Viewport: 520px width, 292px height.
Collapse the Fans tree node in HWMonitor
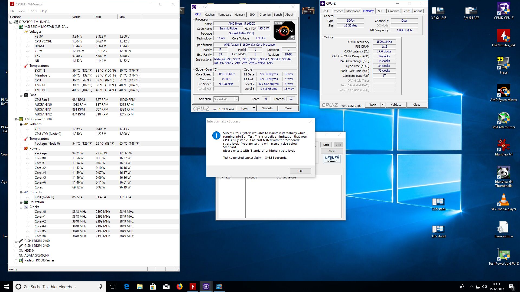[21, 95]
